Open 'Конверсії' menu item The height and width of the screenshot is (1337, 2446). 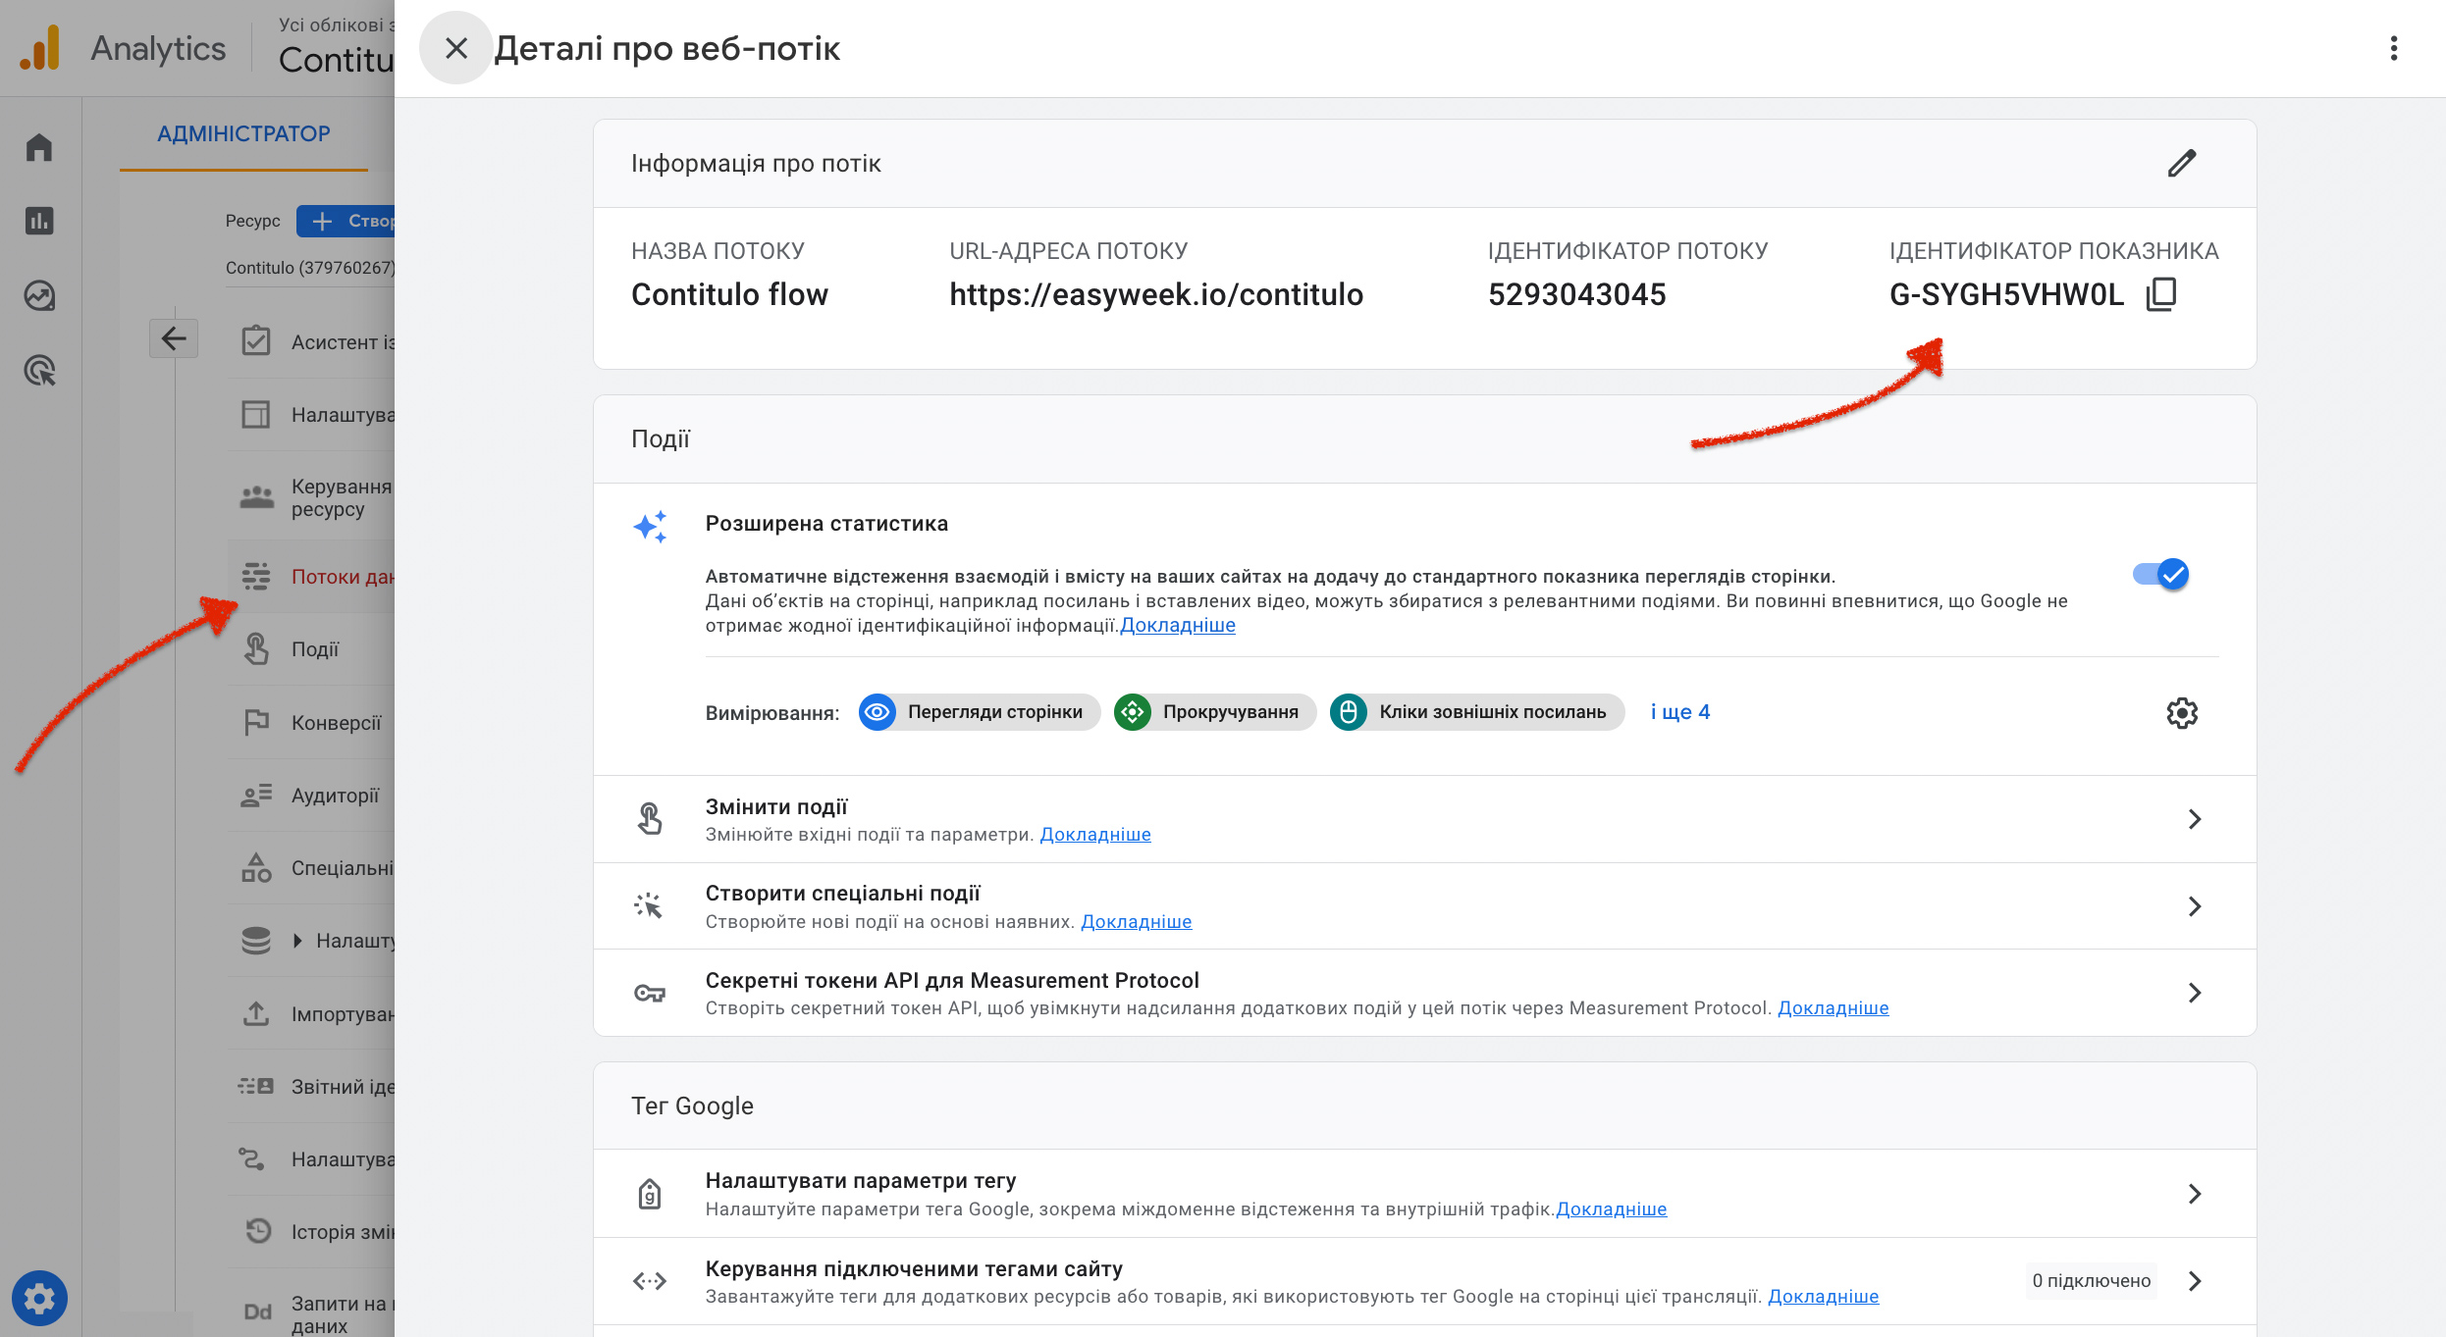coord(311,723)
